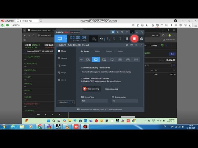
Task: Open the Video settings section
Action: click(x=62, y=65)
